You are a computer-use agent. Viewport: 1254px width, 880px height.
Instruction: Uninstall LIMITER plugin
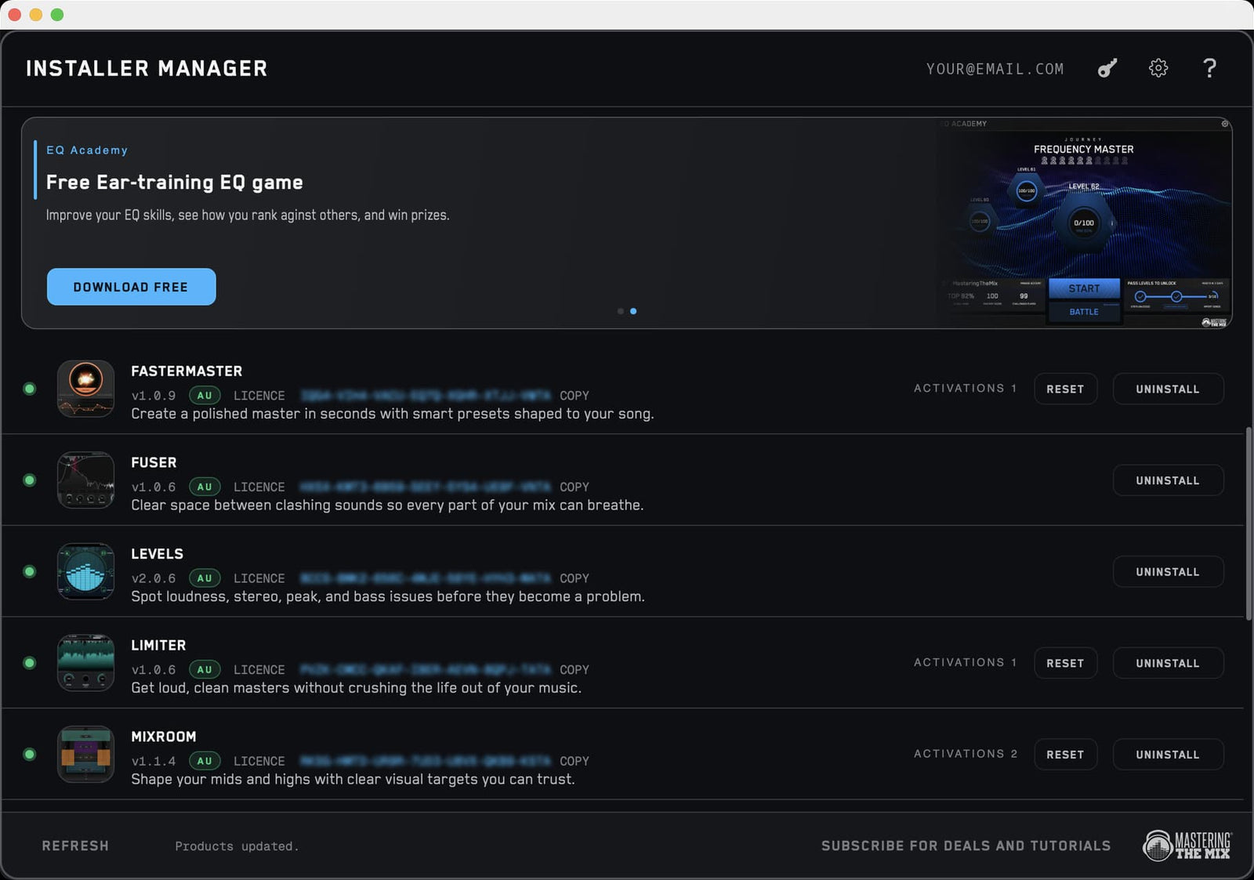pyautogui.click(x=1168, y=663)
